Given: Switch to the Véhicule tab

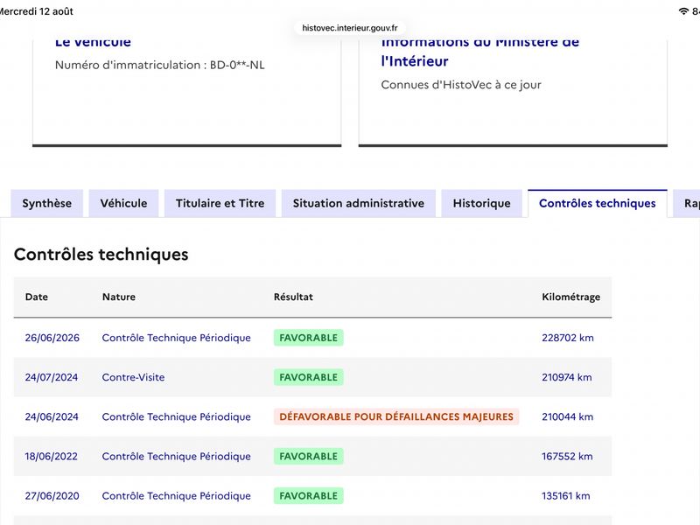Looking at the screenshot, I should (x=123, y=204).
